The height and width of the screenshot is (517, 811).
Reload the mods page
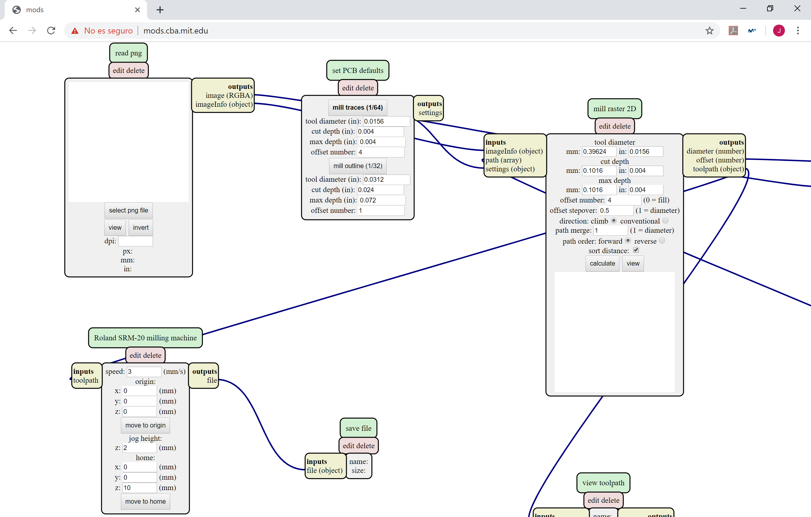pyautogui.click(x=51, y=31)
